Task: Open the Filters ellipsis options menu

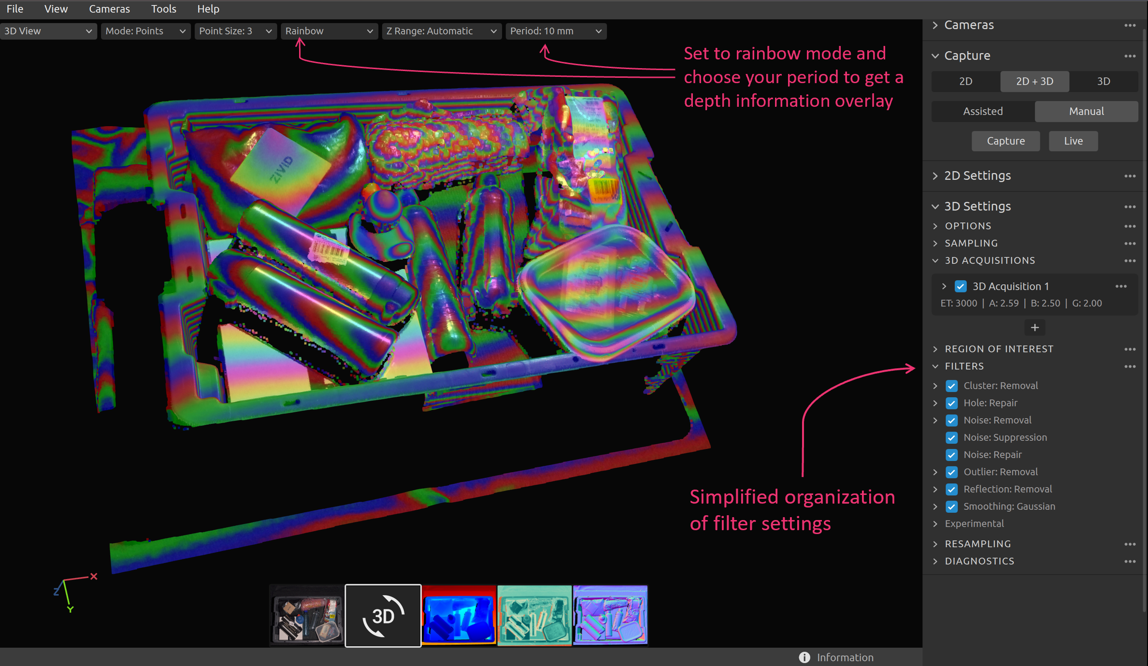Action: tap(1131, 366)
